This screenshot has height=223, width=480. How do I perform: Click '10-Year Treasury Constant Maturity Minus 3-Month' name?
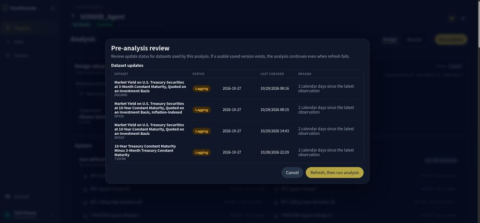click(145, 151)
